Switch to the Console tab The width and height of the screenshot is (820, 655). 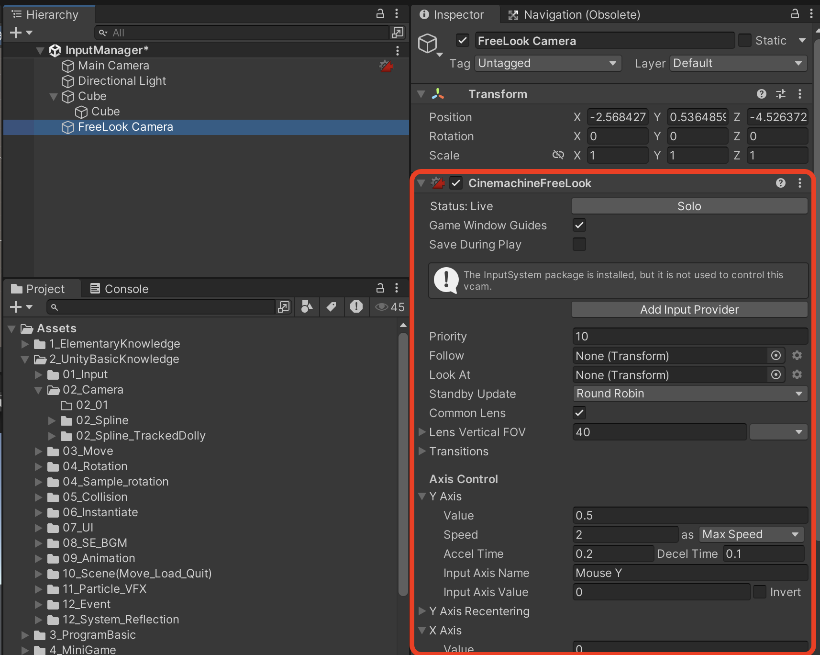(120, 289)
